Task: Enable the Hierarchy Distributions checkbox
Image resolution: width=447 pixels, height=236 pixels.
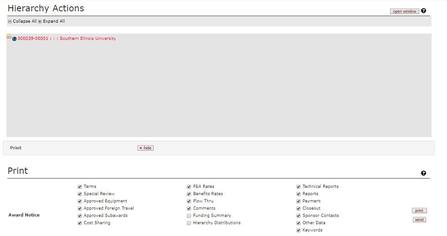Action: (x=189, y=223)
